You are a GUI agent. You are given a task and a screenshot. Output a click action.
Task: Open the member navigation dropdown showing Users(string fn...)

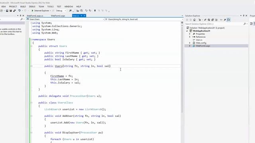tap(182, 19)
